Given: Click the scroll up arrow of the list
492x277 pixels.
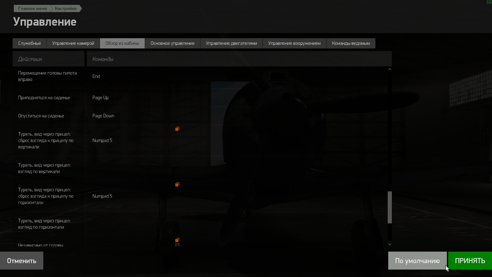Looking at the screenshot, I should pyautogui.click(x=389, y=69).
